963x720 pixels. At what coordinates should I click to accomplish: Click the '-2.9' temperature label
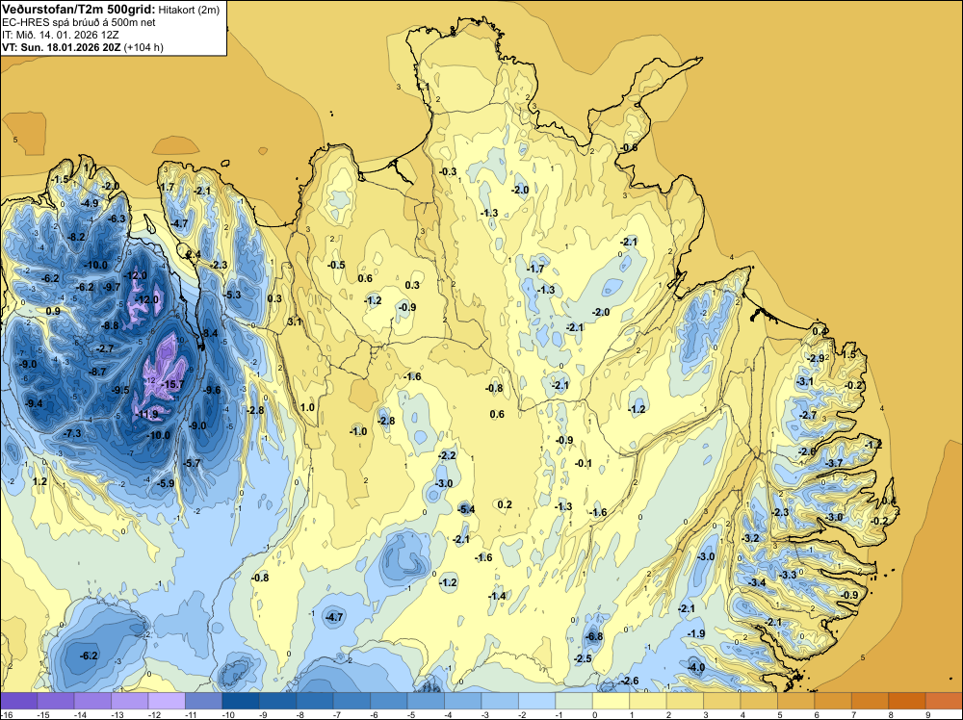[816, 358]
